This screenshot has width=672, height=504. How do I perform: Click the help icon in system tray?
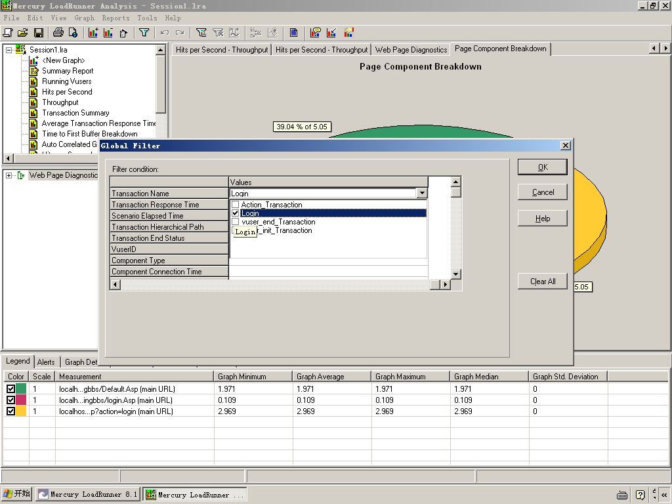click(640, 495)
